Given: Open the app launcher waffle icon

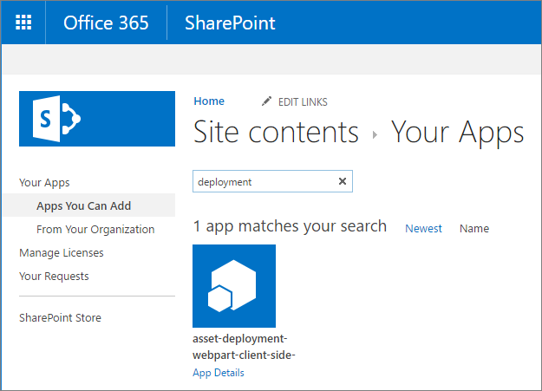Looking at the screenshot, I should click(x=23, y=23).
